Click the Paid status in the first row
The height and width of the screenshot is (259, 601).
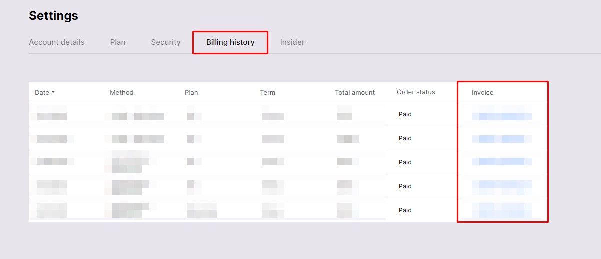(x=405, y=114)
